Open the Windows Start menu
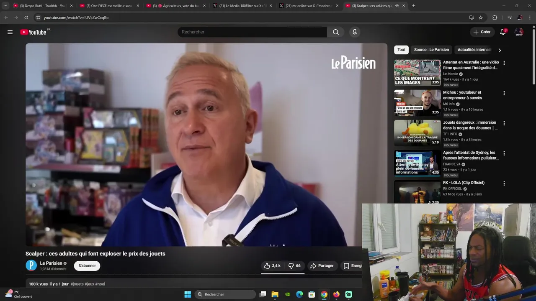The height and width of the screenshot is (301, 536). [x=188, y=294]
